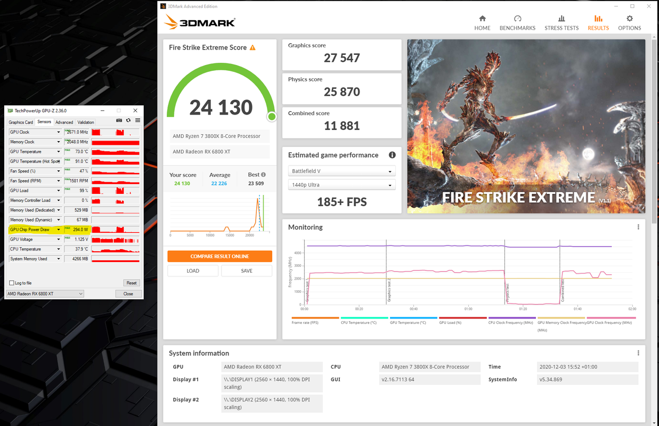Expand the GPU Load sensor dropdown
The image size is (659, 426).
pos(59,191)
